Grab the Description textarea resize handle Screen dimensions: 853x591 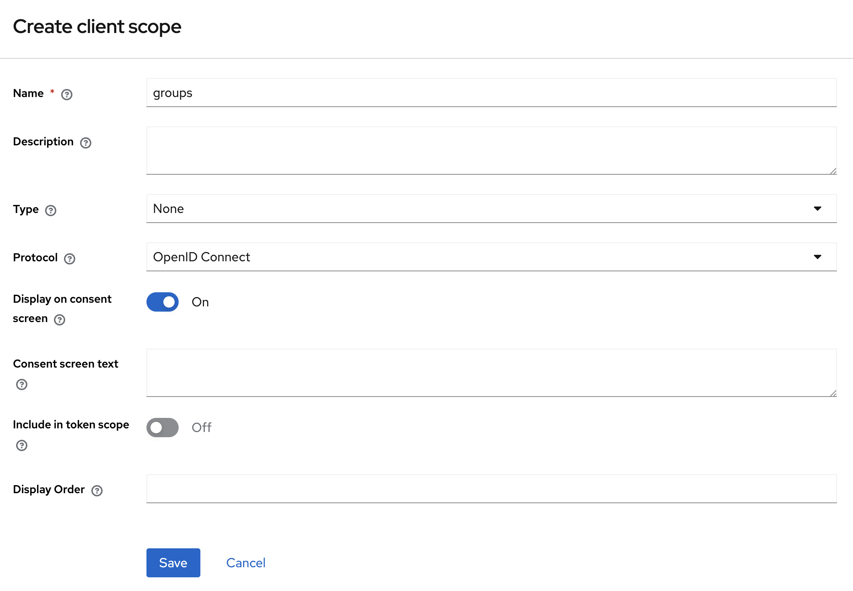(833, 172)
